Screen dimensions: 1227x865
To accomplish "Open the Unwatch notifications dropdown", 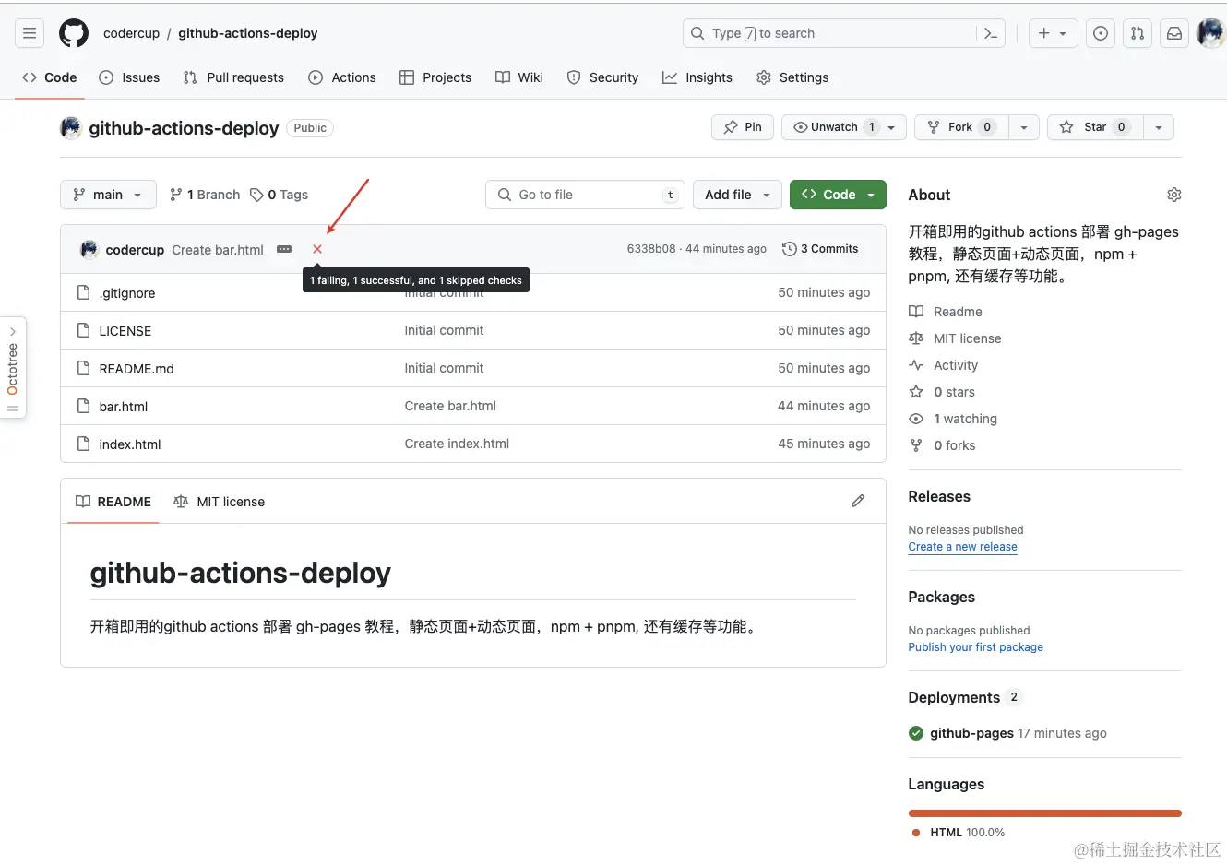I will point(844,127).
